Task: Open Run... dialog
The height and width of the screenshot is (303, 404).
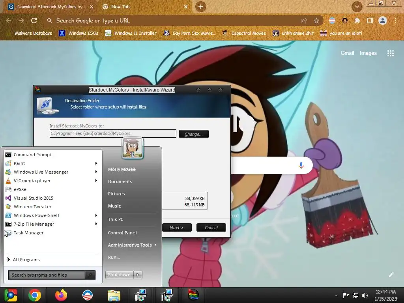Action: [x=114, y=257]
